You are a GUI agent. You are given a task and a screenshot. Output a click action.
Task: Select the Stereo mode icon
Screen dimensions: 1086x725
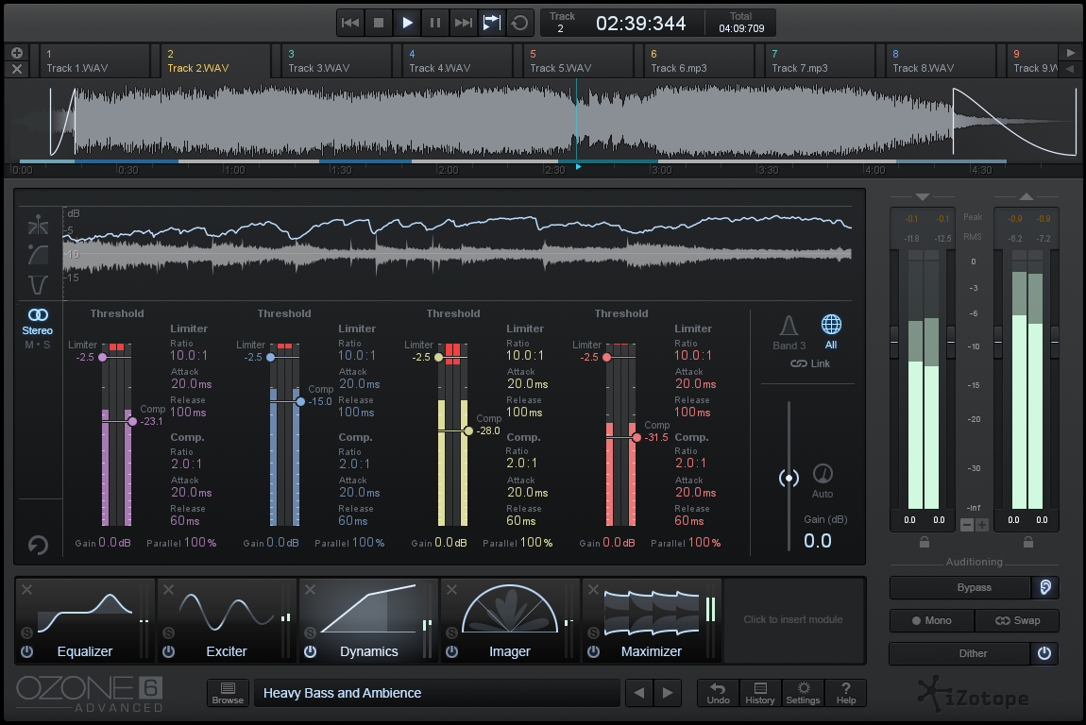(38, 314)
